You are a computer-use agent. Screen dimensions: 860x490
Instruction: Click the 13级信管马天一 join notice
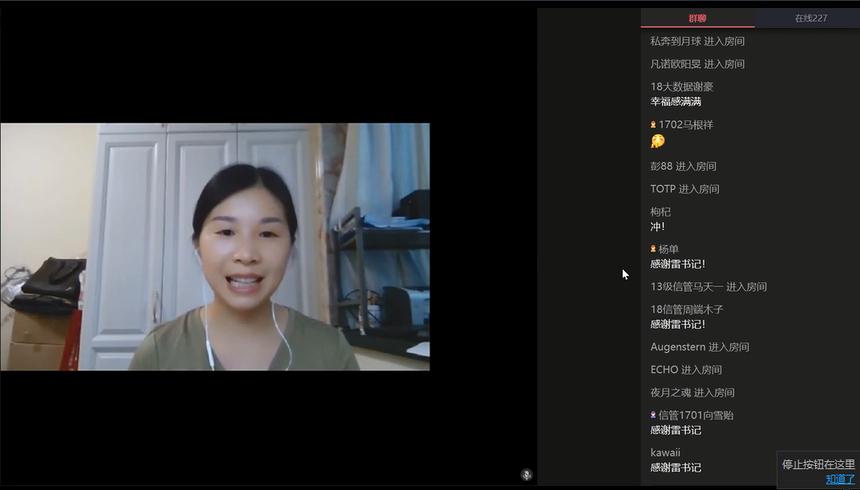coord(708,287)
